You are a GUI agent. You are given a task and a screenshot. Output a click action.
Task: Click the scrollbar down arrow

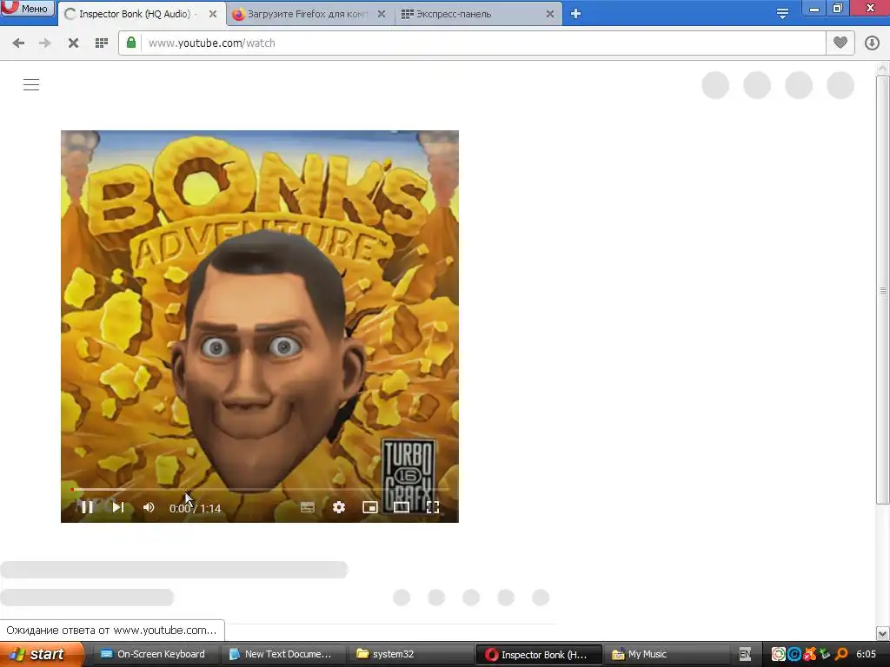883,633
